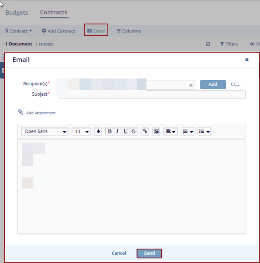Switch to the Budgets tab
This screenshot has height=263, width=260.
(x=16, y=13)
